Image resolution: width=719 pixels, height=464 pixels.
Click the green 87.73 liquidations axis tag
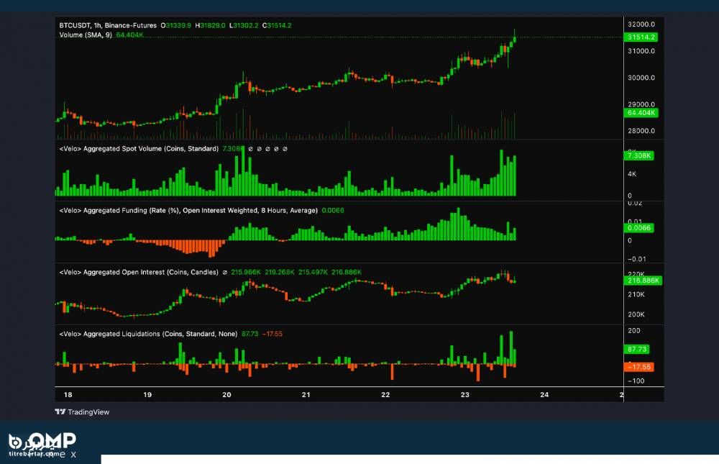[x=637, y=350]
